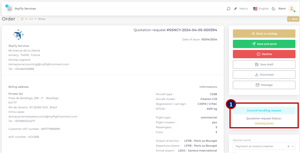Go to home via breadcrumb house icon
Screen dimensions: 300x154
22,19
